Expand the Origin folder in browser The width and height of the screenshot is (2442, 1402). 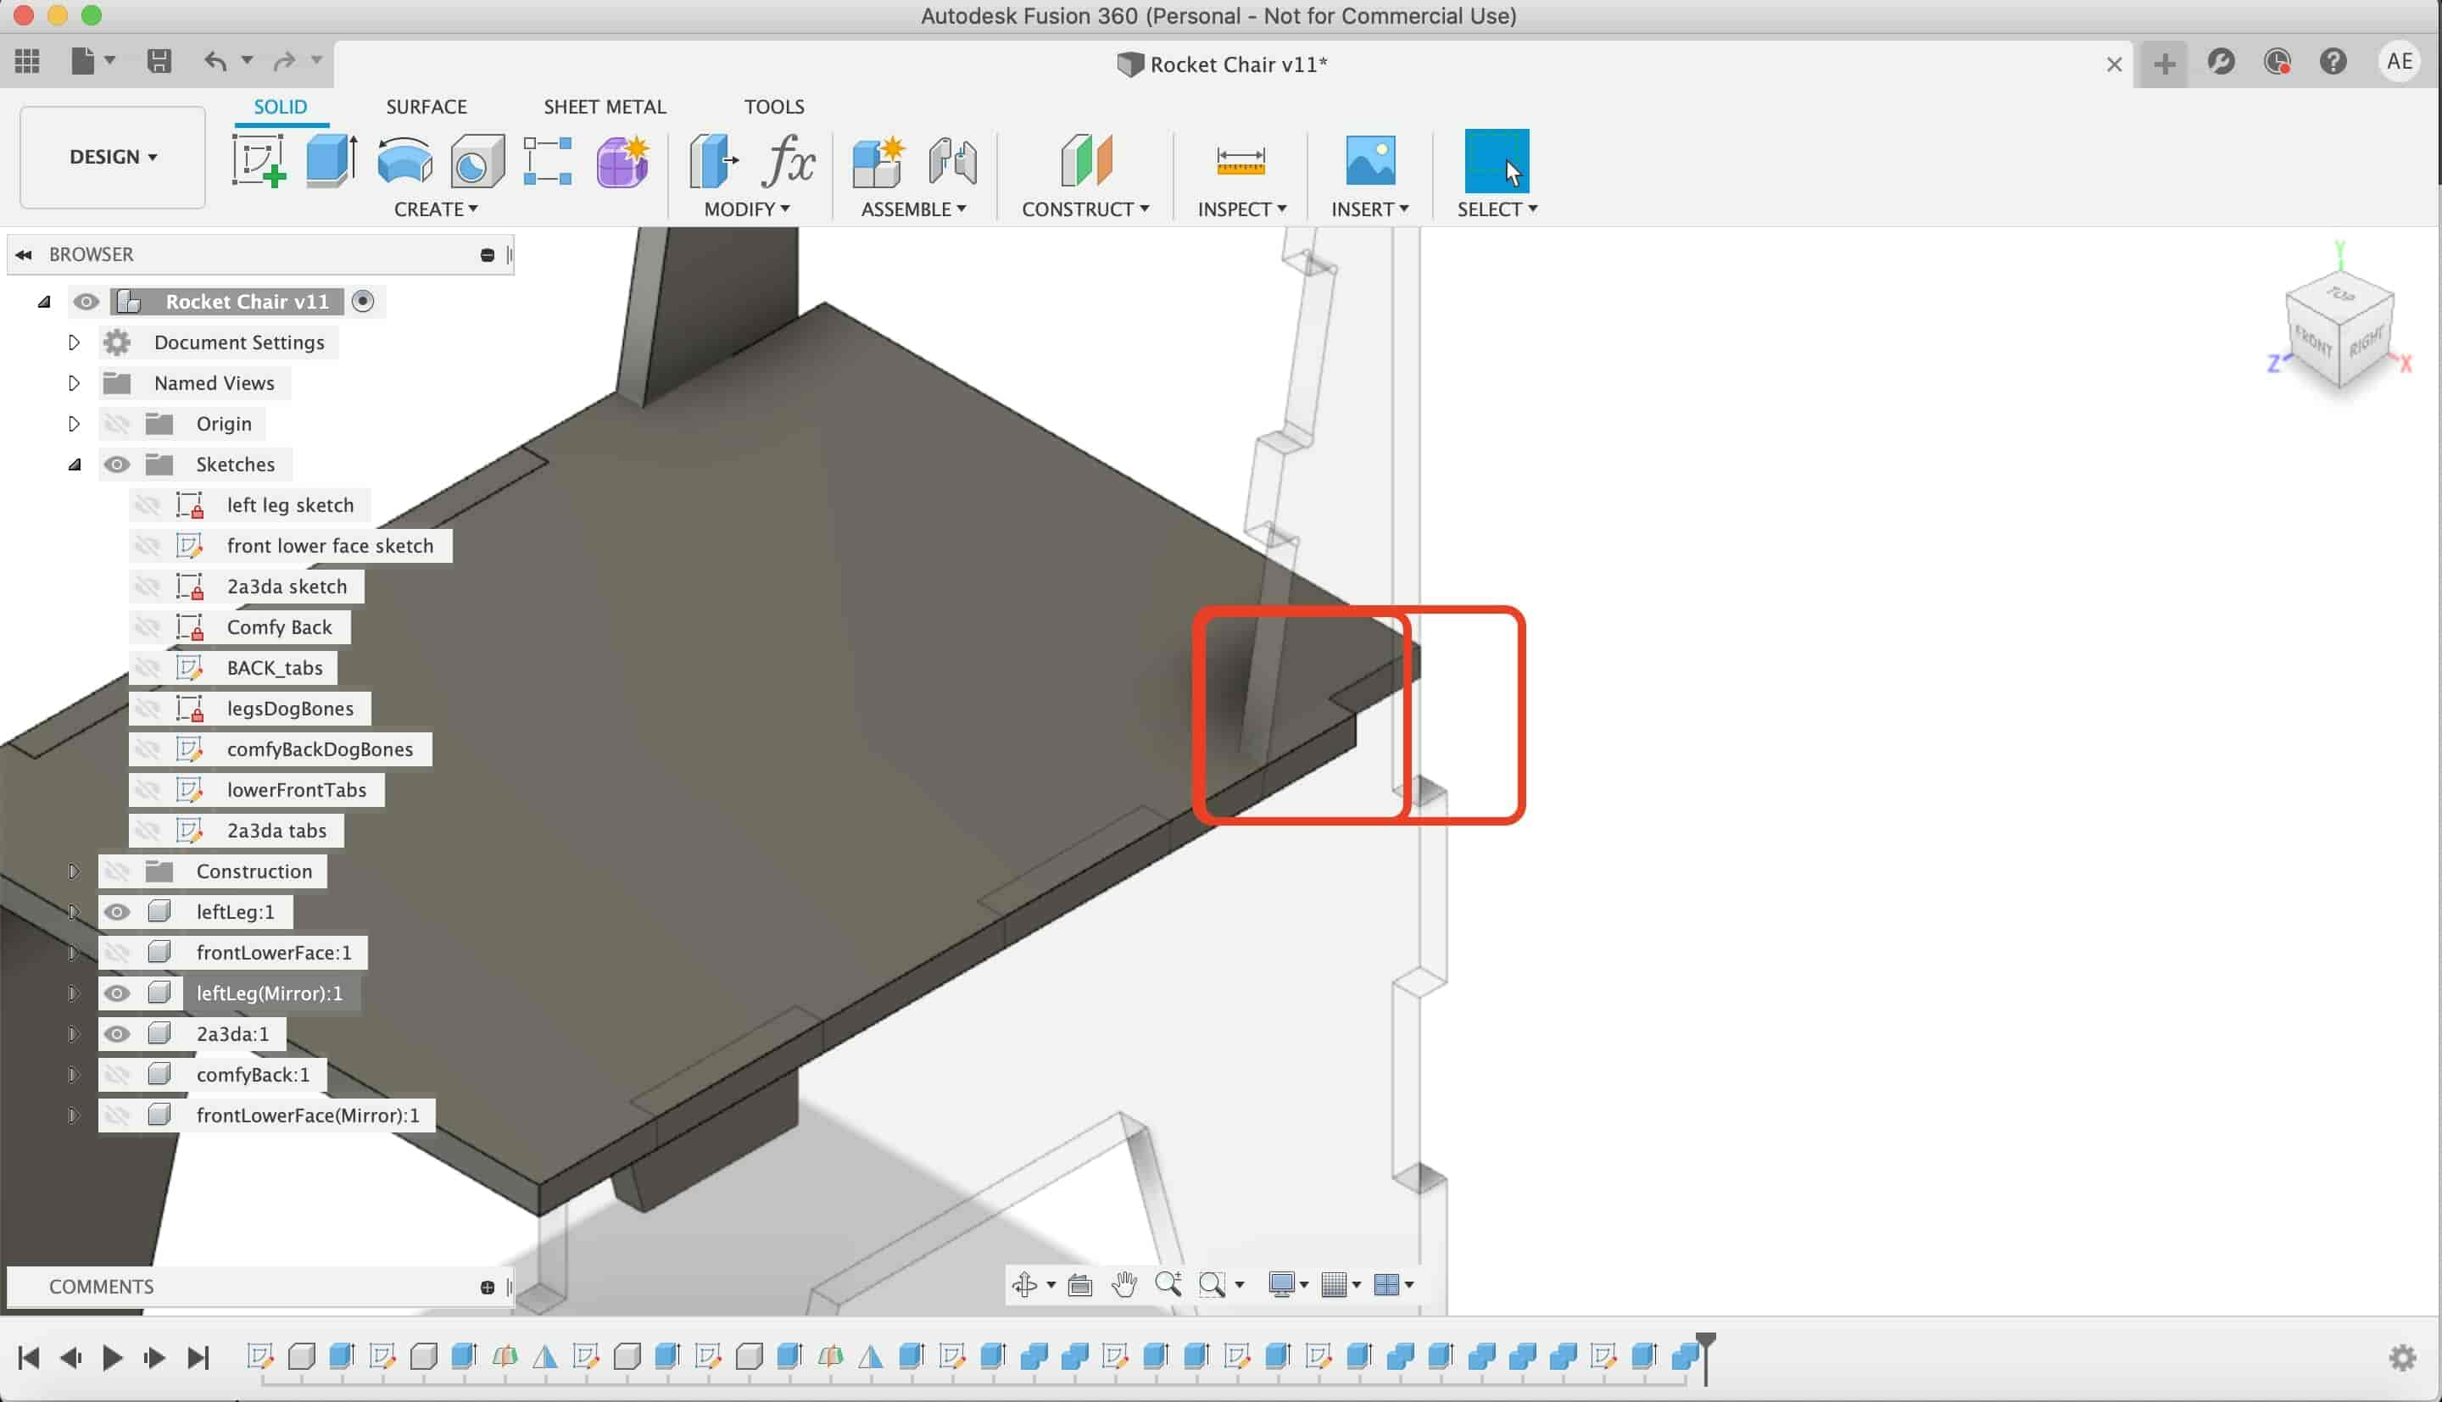tap(72, 423)
